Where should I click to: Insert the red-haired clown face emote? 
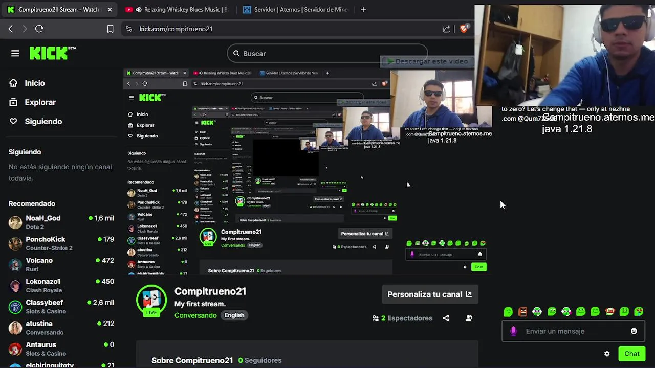pos(609,312)
